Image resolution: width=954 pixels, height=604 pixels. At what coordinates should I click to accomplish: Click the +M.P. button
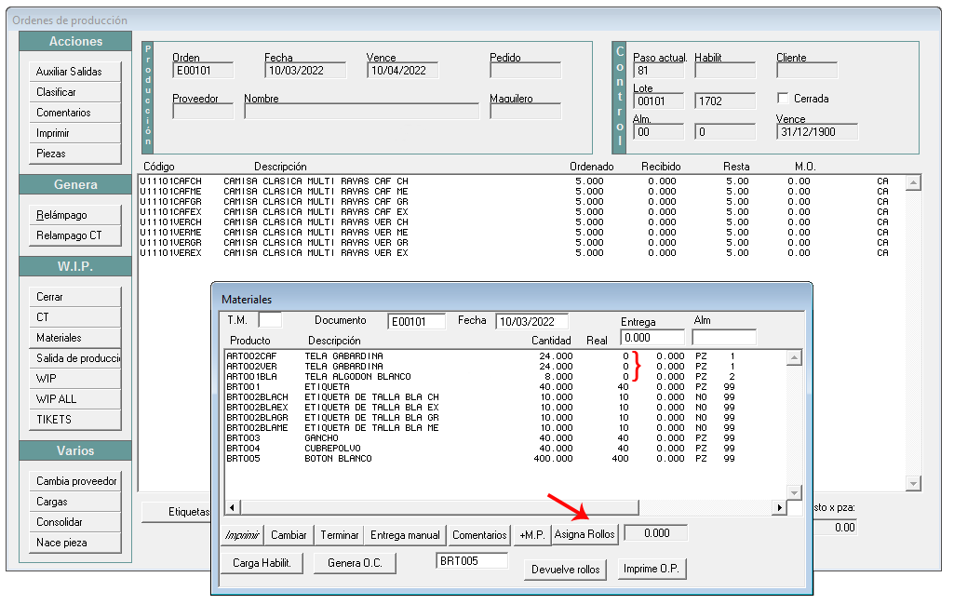[532, 535]
